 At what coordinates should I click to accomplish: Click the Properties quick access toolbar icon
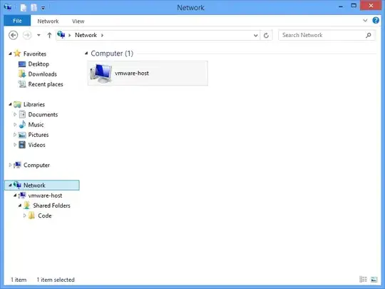(24, 8)
